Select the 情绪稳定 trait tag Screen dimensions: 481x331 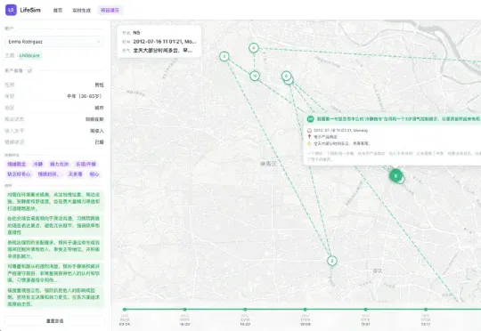click(x=17, y=165)
